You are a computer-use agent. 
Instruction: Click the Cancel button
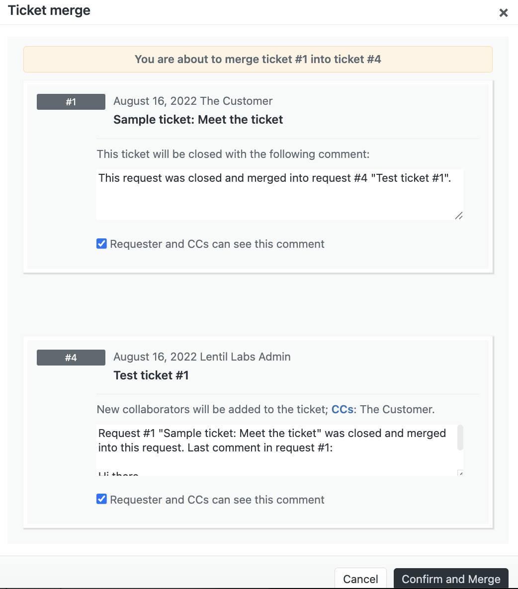pos(360,579)
